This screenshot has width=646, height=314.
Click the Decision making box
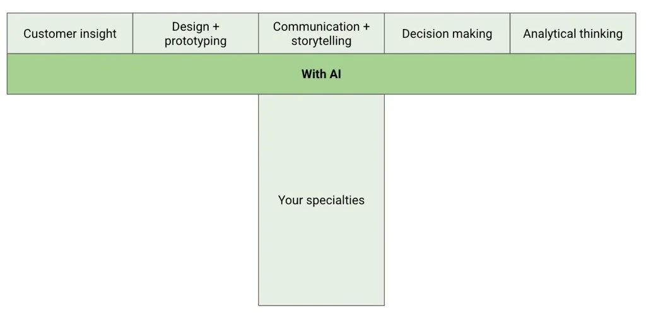pos(447,33)
